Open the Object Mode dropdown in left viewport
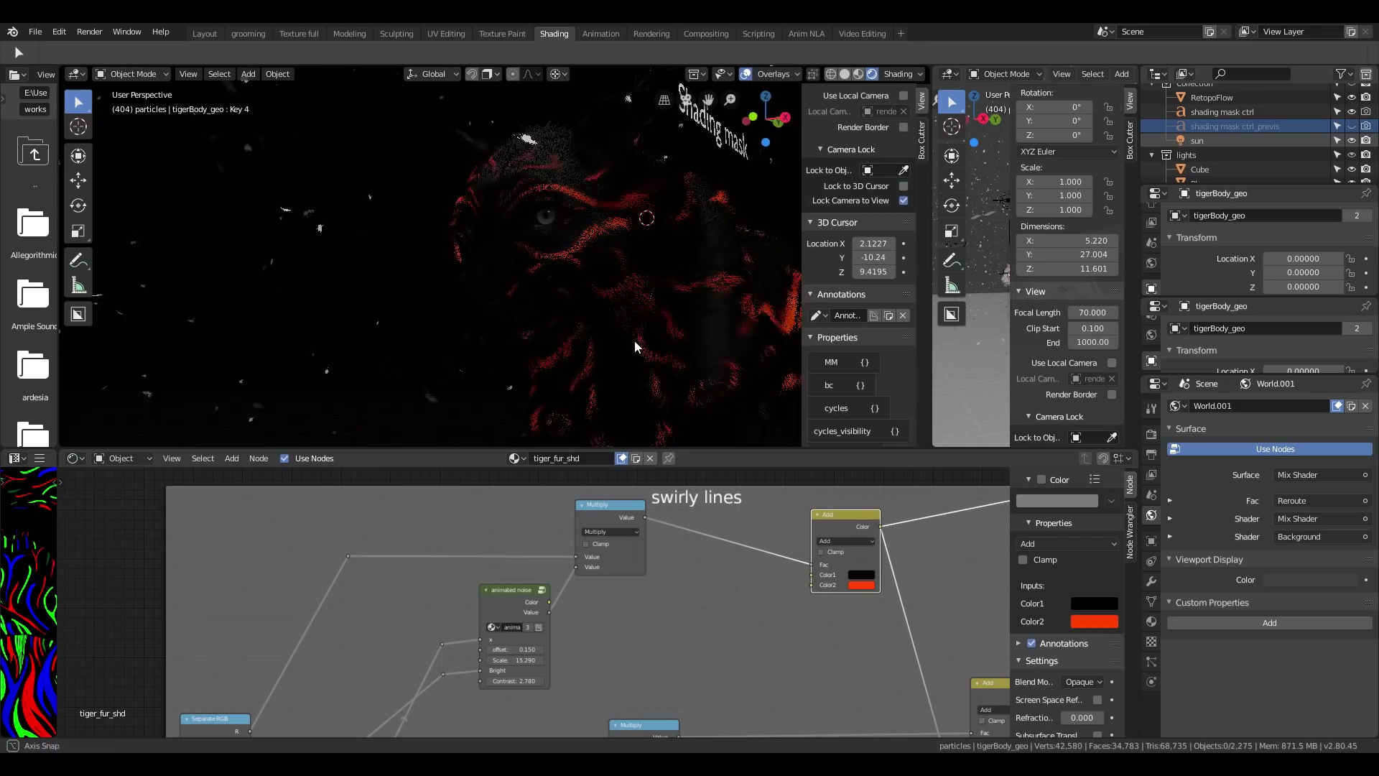The width and height of the screenshot is (1379, 776). (x=132, y=74)
